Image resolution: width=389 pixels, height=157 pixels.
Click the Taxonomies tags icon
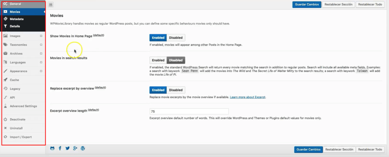pos(5,45)
